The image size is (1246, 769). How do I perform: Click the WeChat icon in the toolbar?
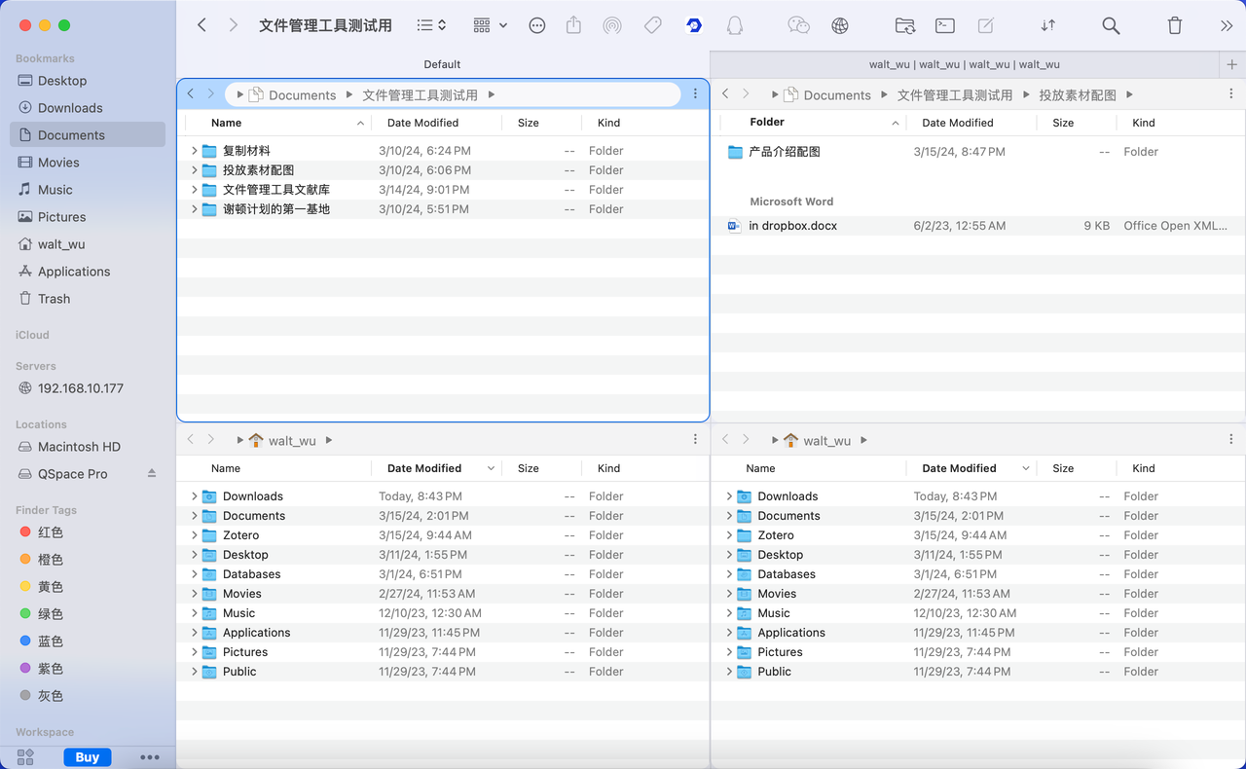(x=797, y=25)
